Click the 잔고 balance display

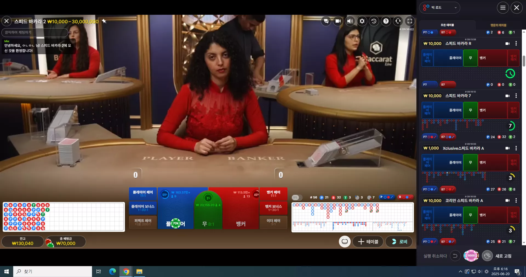23,241
